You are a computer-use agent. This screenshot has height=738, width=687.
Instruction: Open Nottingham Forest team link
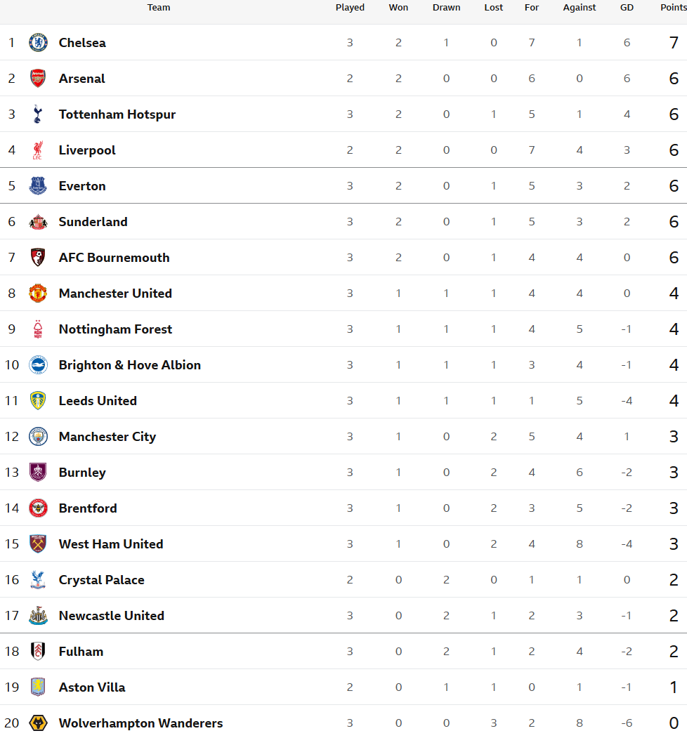pyautogui.click(x=115, y=329)
